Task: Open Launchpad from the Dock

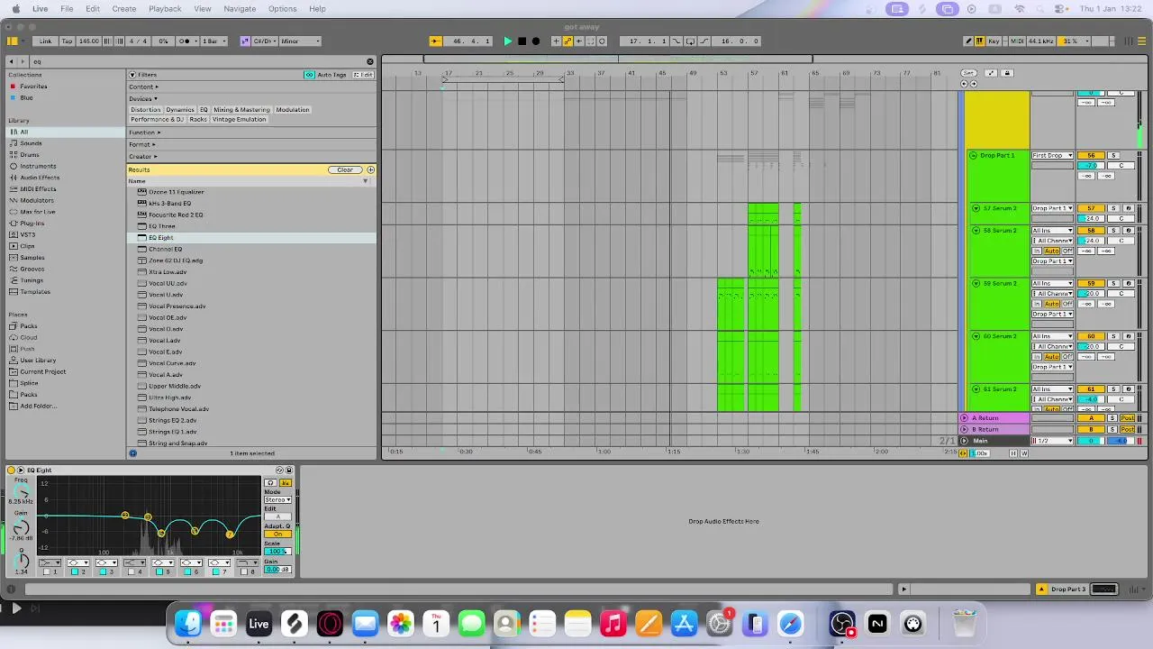Action: point(223,623)
